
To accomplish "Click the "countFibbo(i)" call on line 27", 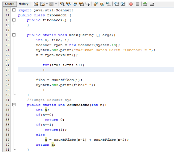I will coord(66,80).
